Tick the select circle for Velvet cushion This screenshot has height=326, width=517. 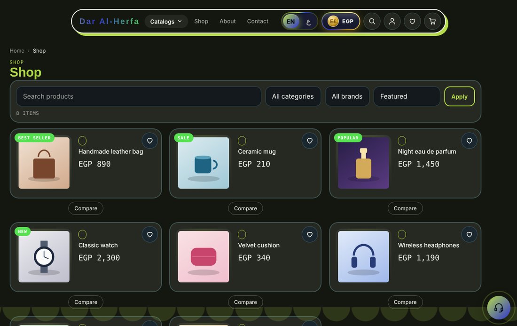pyautogui.click(x=242, y=235)
